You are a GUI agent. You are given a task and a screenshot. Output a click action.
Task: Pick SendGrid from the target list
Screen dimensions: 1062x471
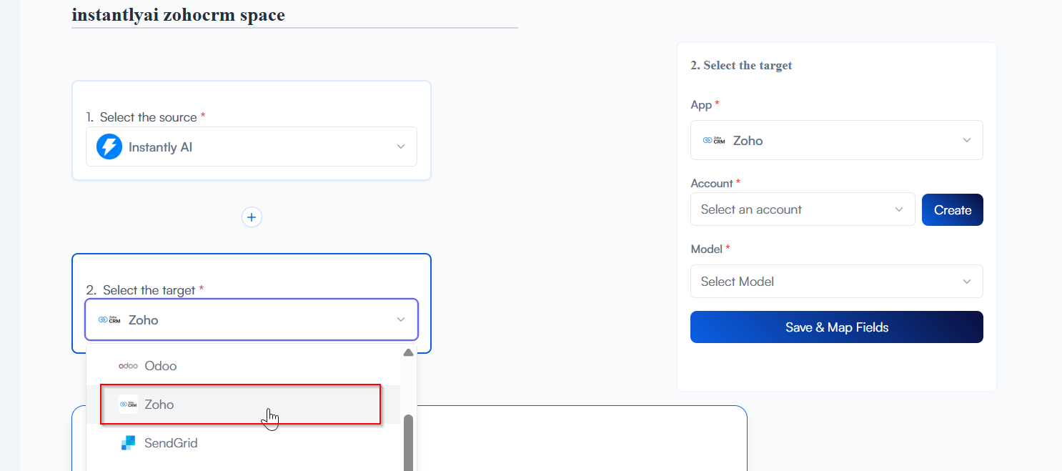171,443
